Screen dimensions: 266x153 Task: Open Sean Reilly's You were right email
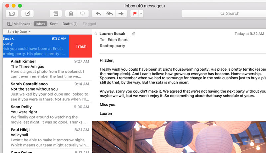pos(48,114)
